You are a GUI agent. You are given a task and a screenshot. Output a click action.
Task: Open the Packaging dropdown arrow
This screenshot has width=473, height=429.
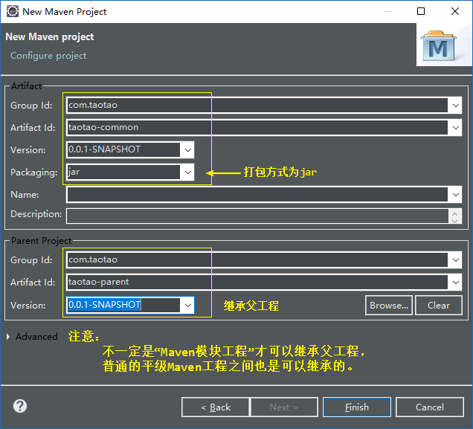tap(188, 172)
